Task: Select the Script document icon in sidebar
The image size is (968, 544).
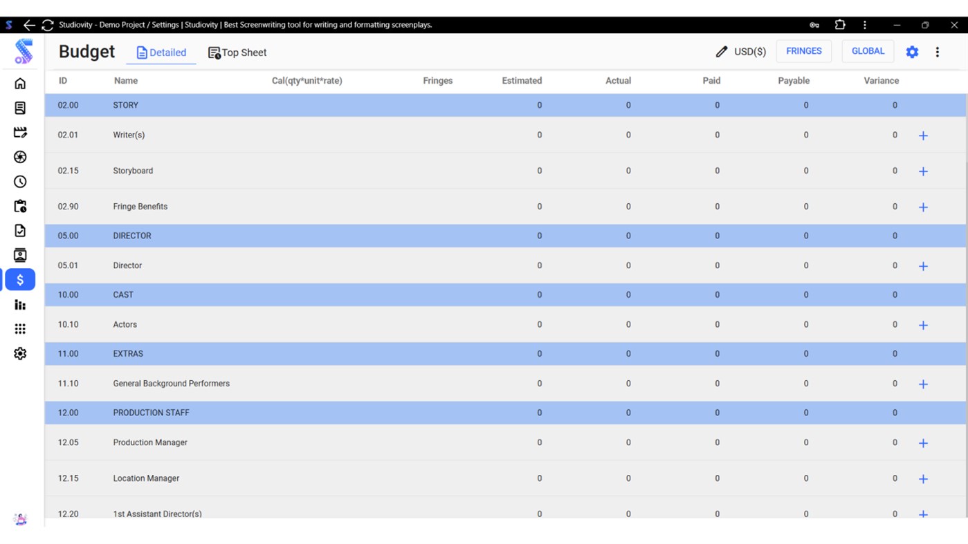Action: pyautogui.click(x=20, y=108)
